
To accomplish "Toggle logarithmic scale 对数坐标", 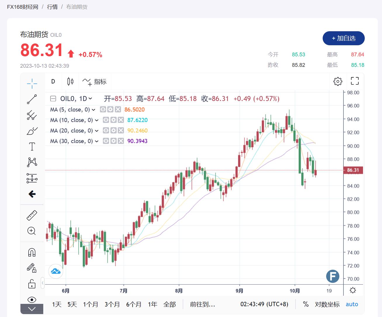I will click(x=327, y=304).
